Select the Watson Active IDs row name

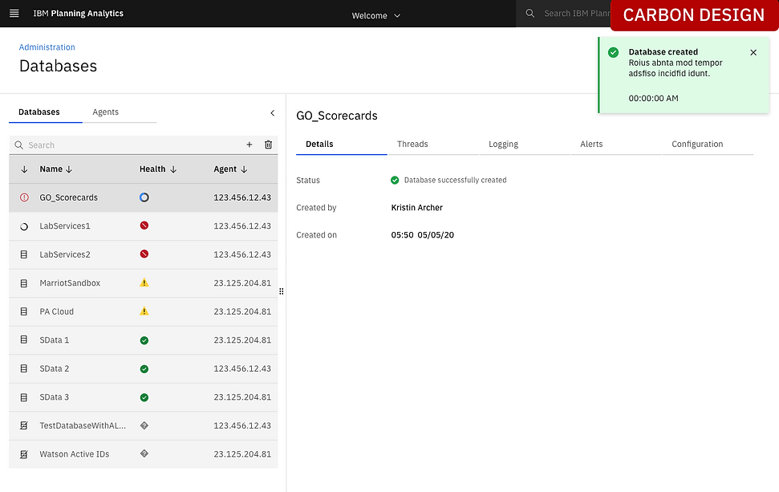click(74, 453)
